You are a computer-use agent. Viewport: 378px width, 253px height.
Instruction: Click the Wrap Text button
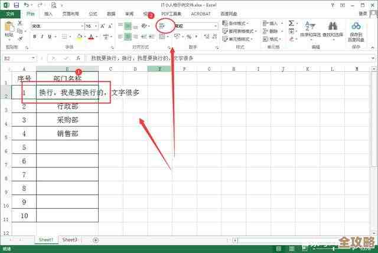(162, 26)
